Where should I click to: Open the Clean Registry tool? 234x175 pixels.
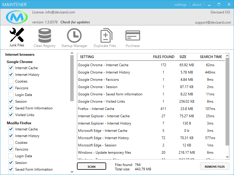(44, 37)
